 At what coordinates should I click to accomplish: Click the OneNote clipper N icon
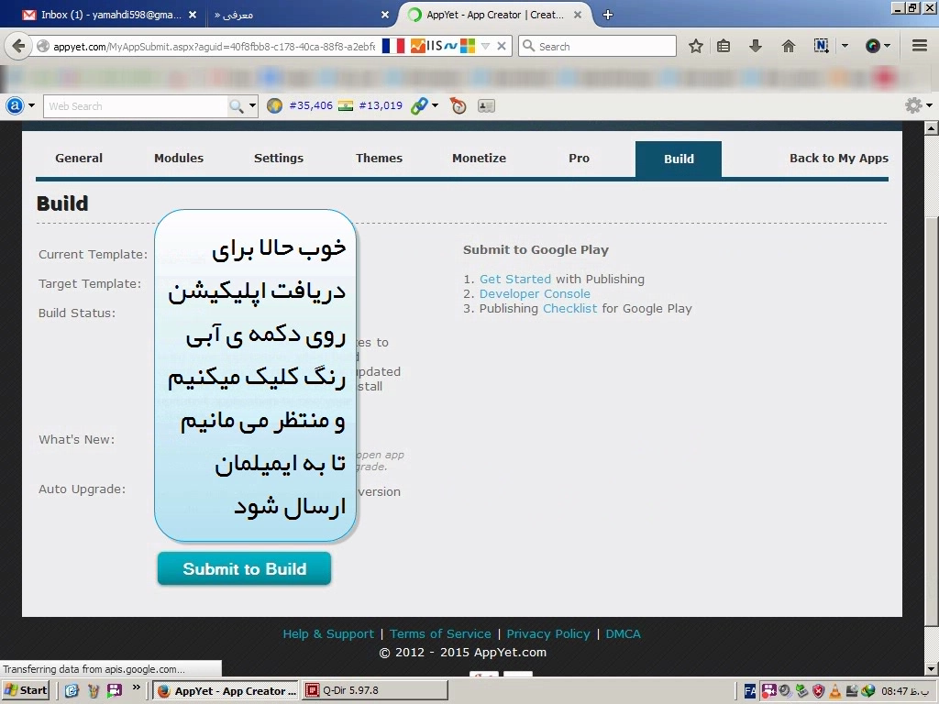click(821, 46)
